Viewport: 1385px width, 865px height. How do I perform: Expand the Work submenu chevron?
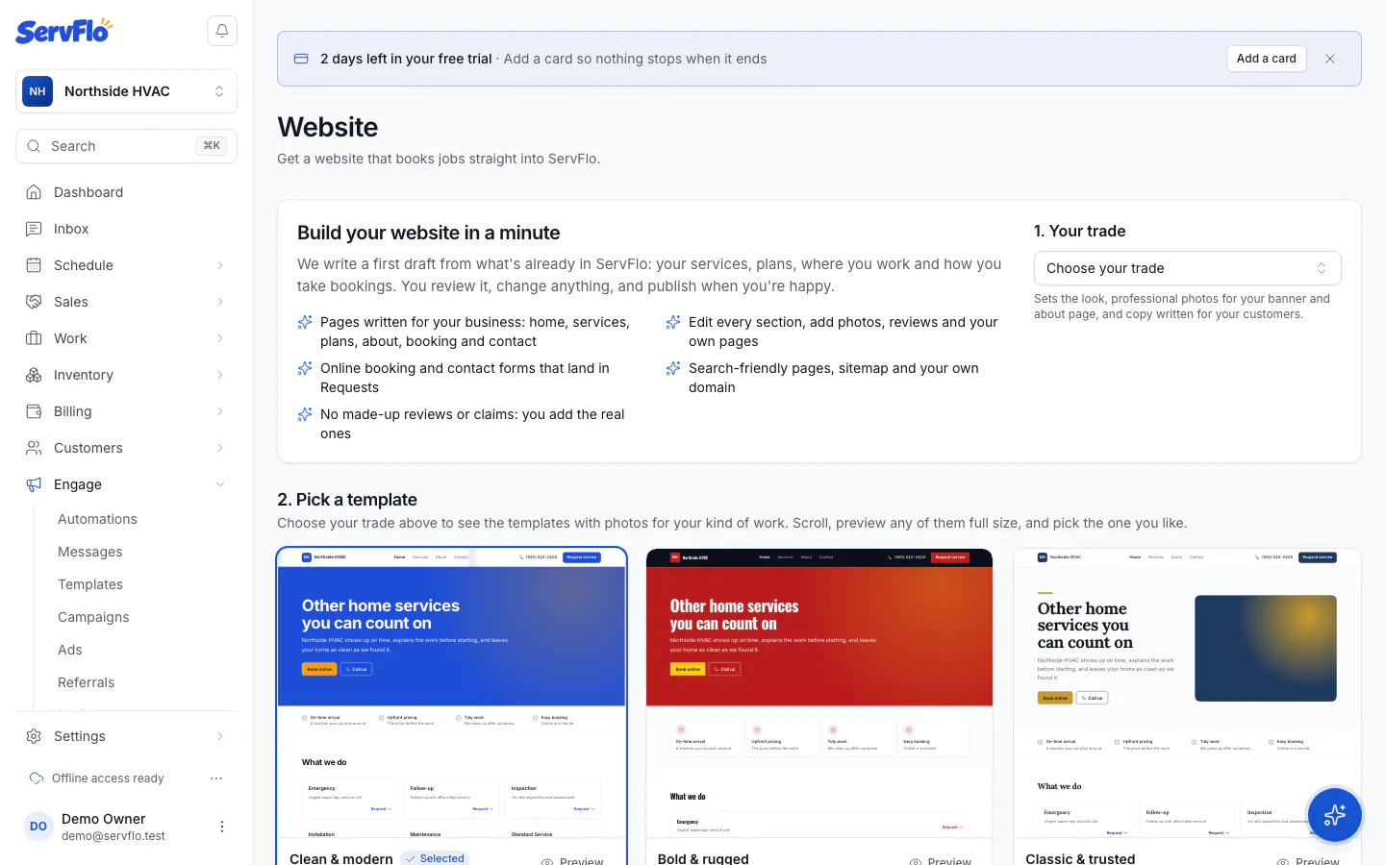coord(220,338)
